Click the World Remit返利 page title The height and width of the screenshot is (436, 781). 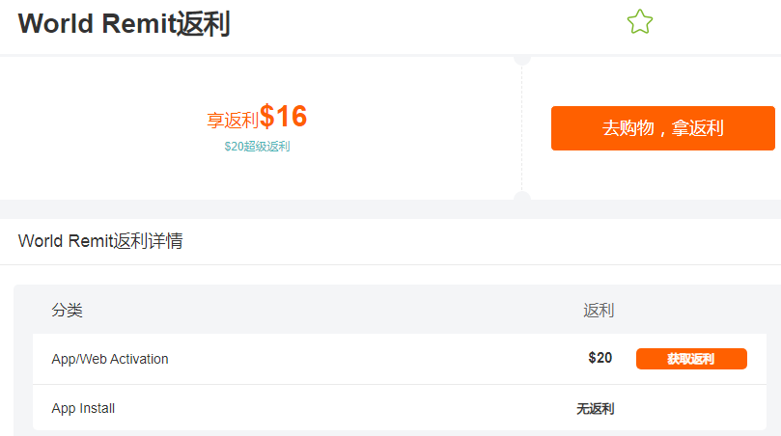(124, 24)
